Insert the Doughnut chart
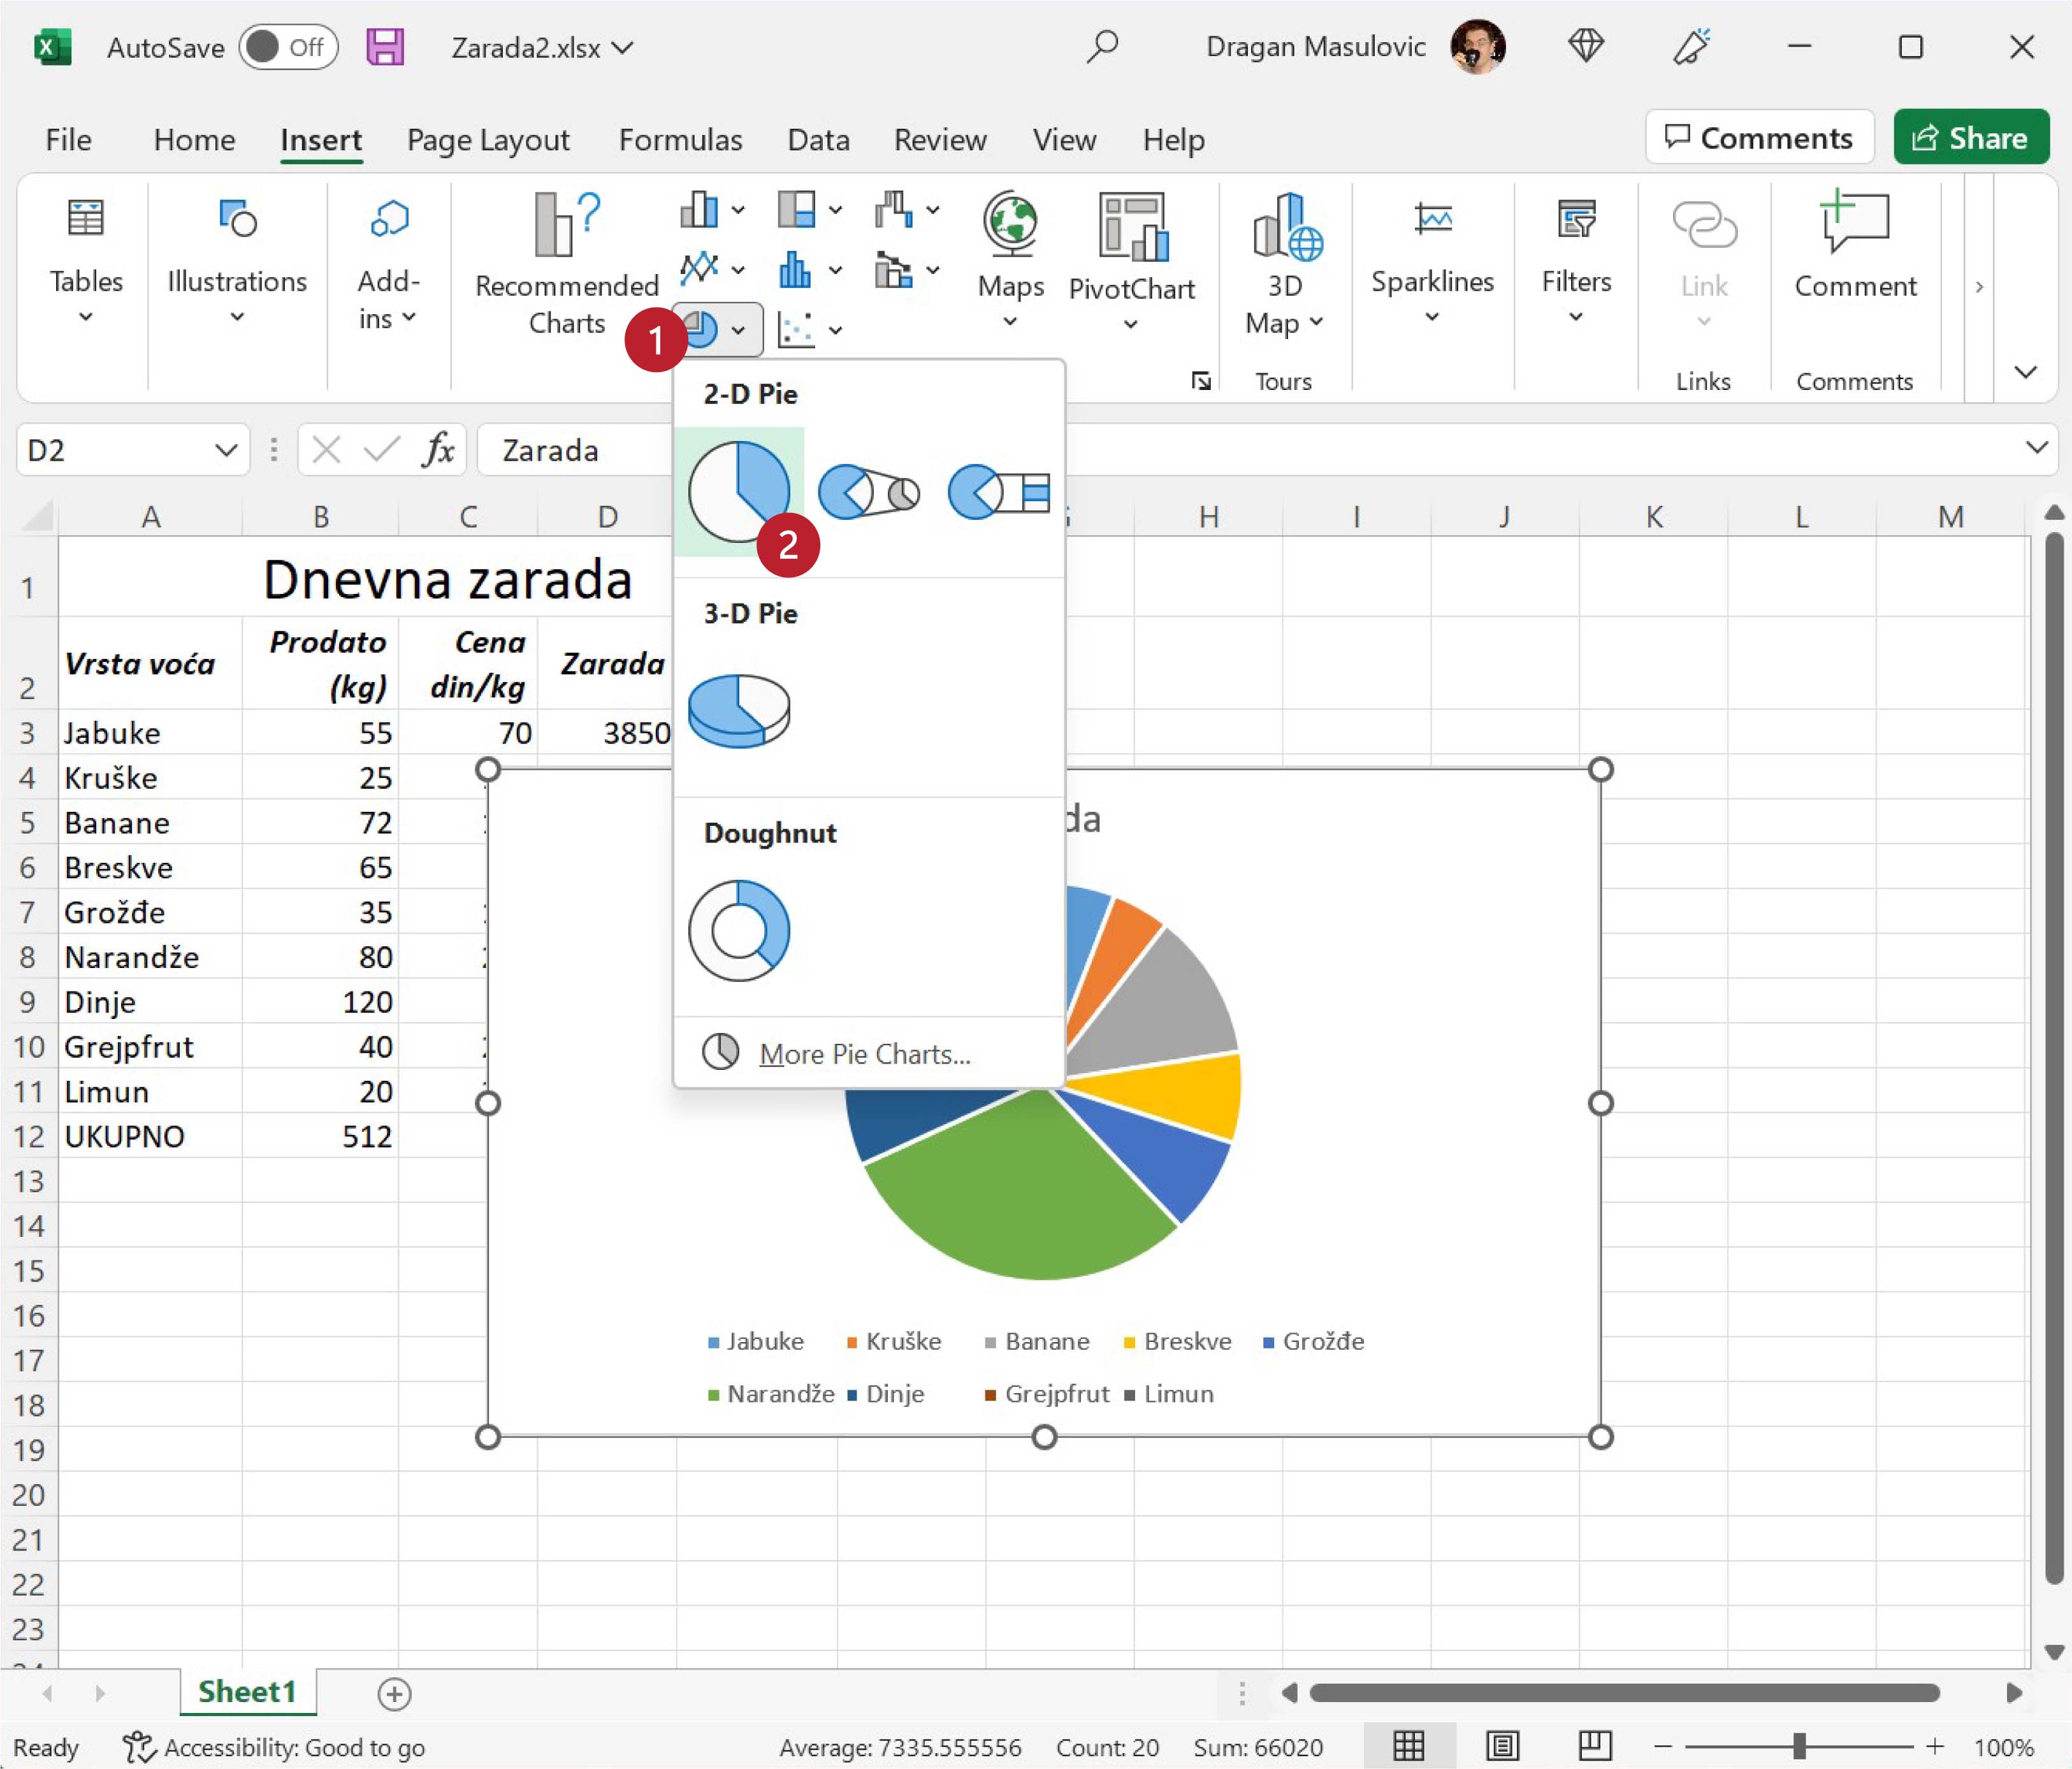This screenshot has height=1769, width=2072. point(739,930)
